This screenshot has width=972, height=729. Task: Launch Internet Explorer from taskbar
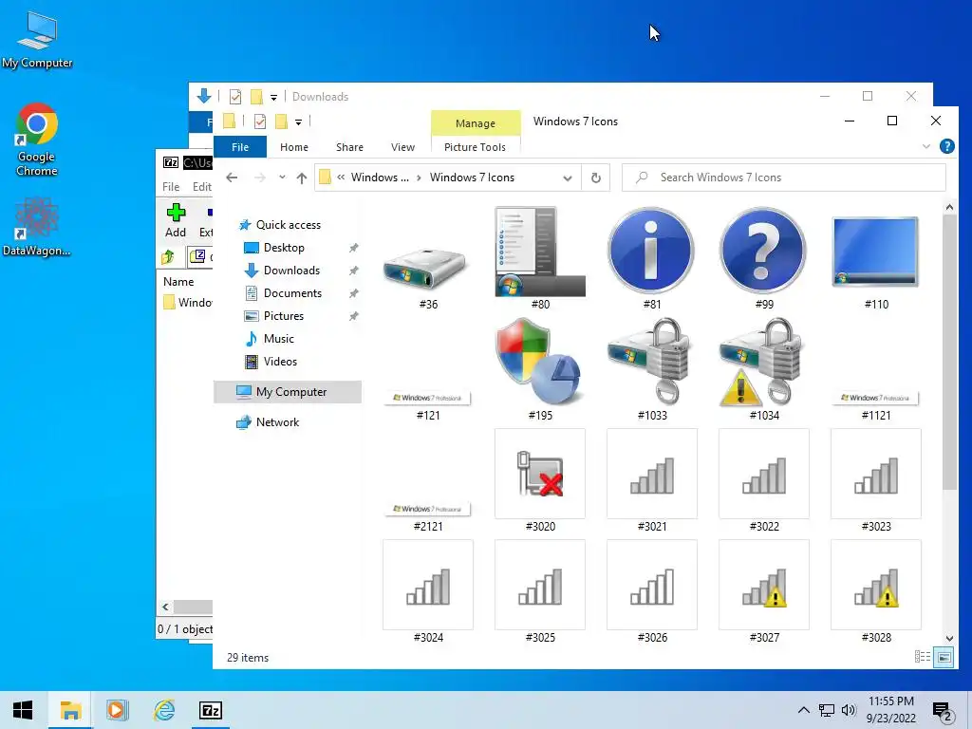tap(164, 710)
